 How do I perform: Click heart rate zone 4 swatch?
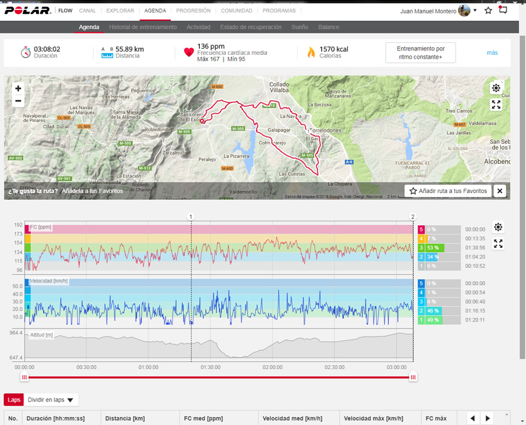(x=421, y=239)
